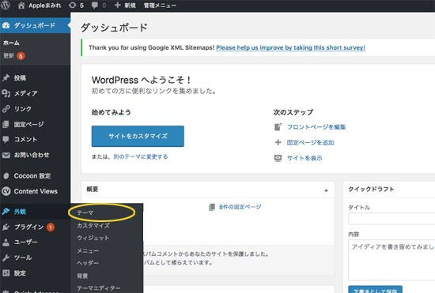Click the 固定ページを追加 link
Screen dimensions: 435x293
coord(311,143)
